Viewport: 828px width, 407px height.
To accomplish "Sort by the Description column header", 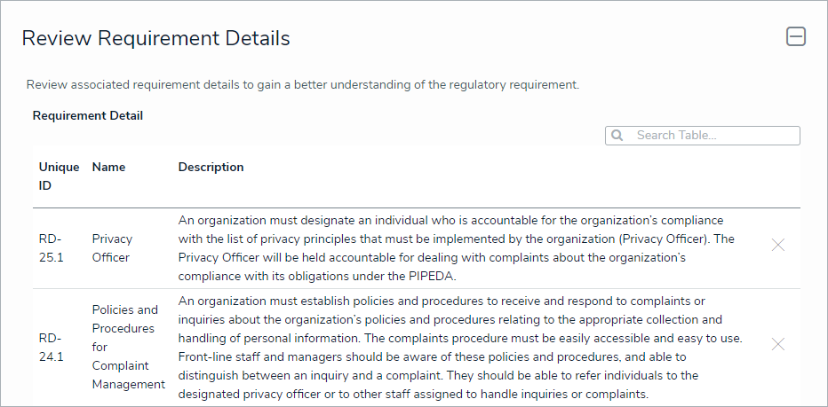I will (x=211, y=167).
